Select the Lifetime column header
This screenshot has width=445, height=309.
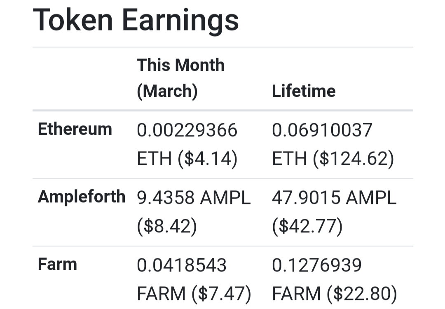[304, 91]
